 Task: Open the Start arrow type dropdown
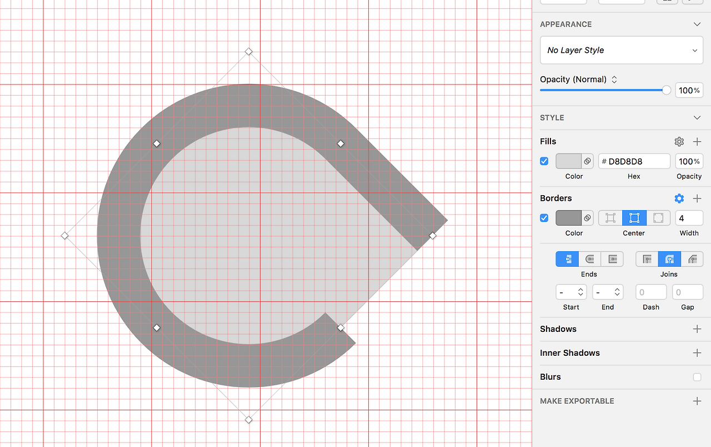[x=571, y=292]
